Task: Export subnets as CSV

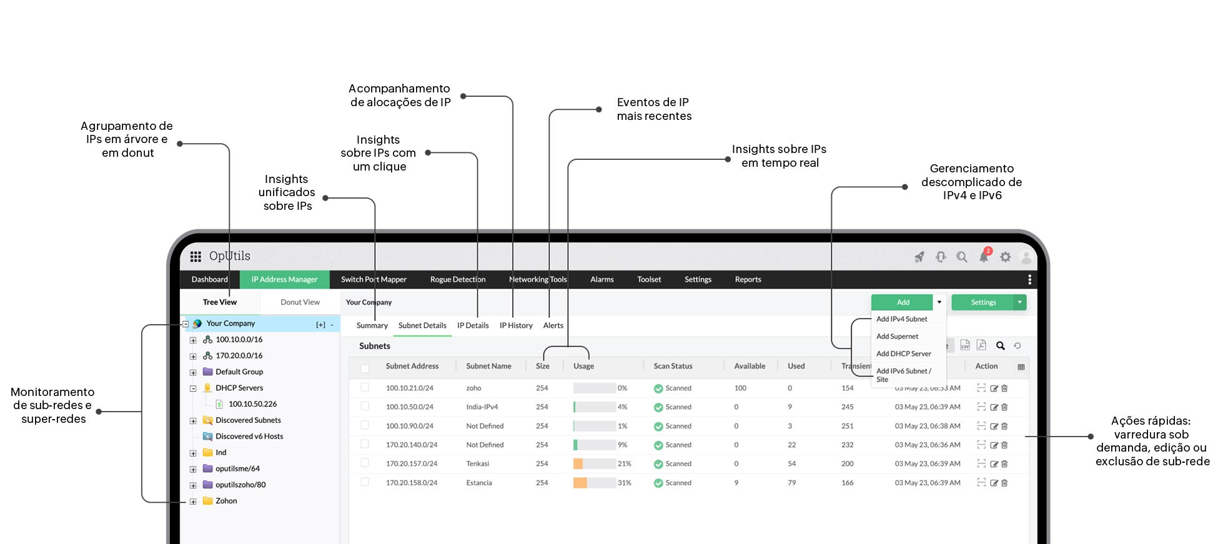Action: pyautogui.click(x=965, y=345)
